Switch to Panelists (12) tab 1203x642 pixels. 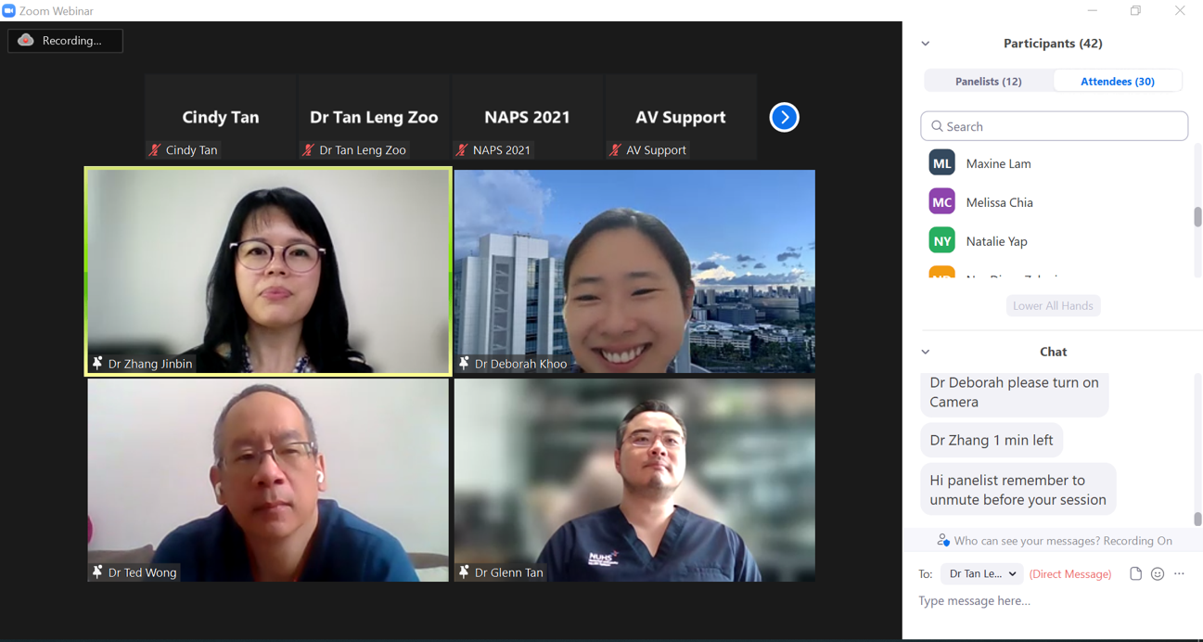[x=989, y=82]
